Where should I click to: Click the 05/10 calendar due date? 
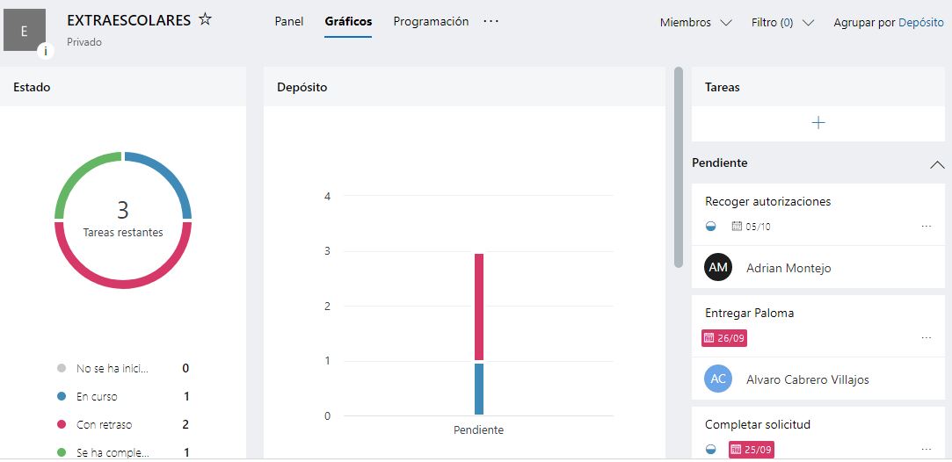tap(752, 227)
